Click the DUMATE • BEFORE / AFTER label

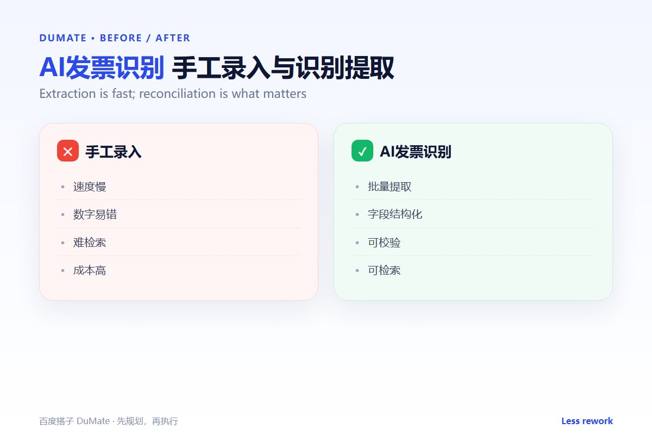point(115,38)
